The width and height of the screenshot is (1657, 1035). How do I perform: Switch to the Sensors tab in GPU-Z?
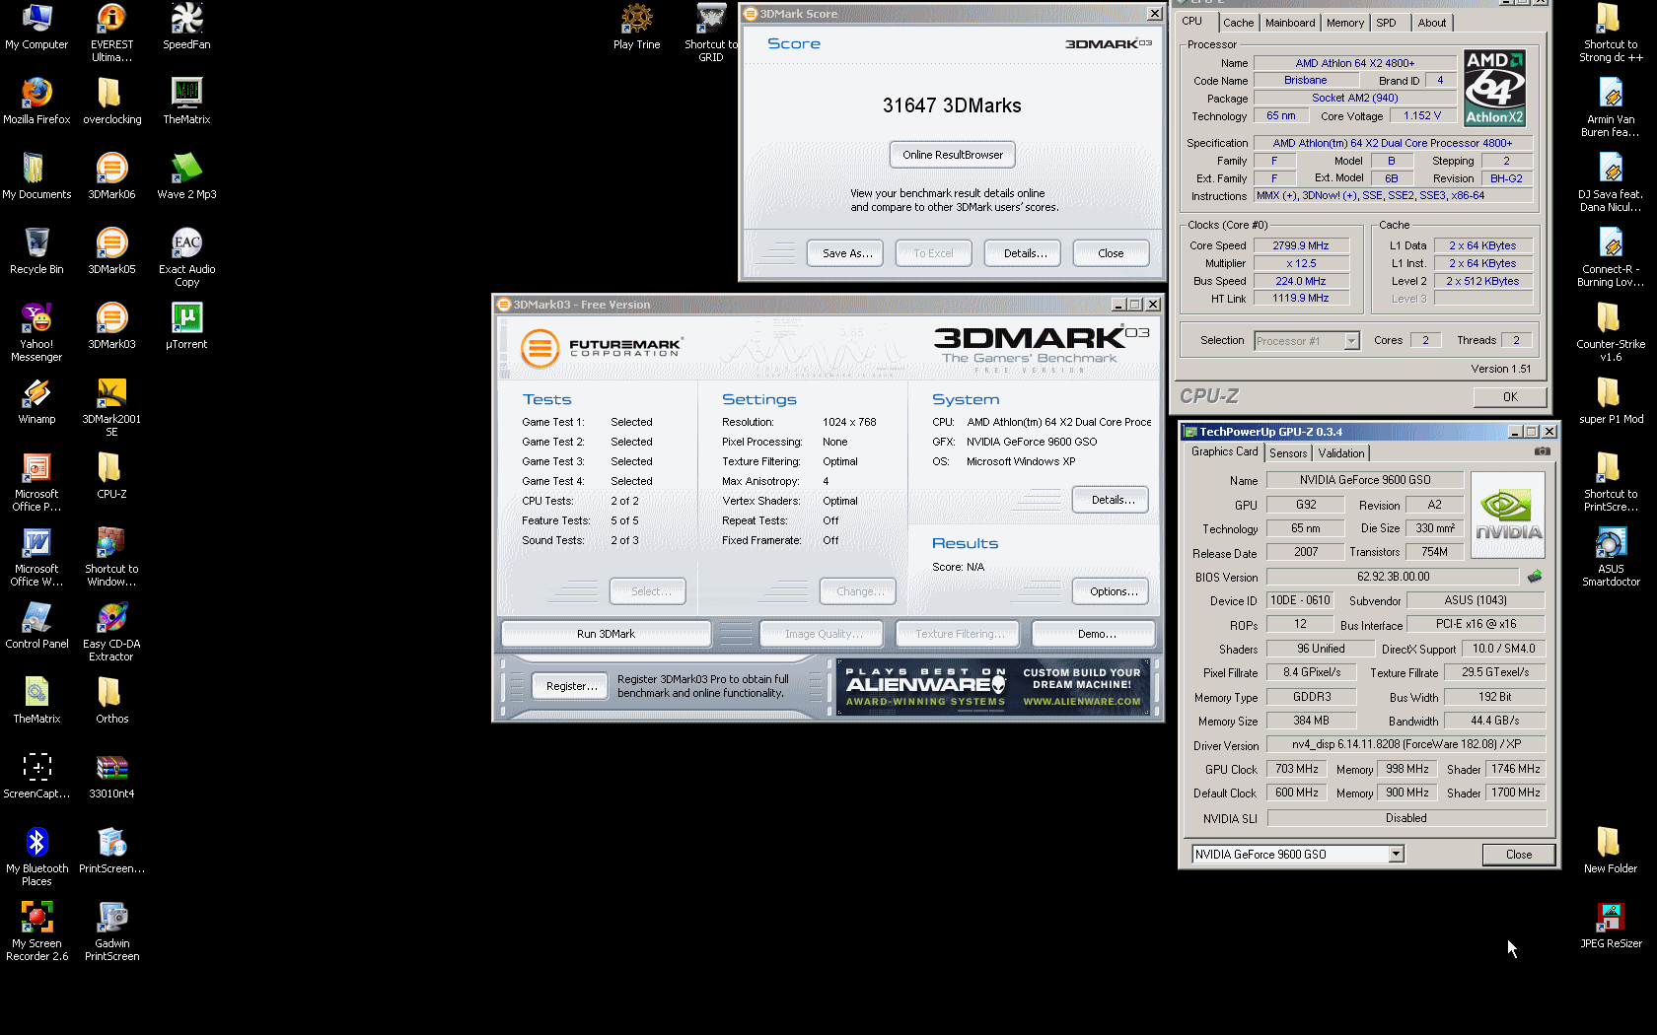tap(1288, 453)
